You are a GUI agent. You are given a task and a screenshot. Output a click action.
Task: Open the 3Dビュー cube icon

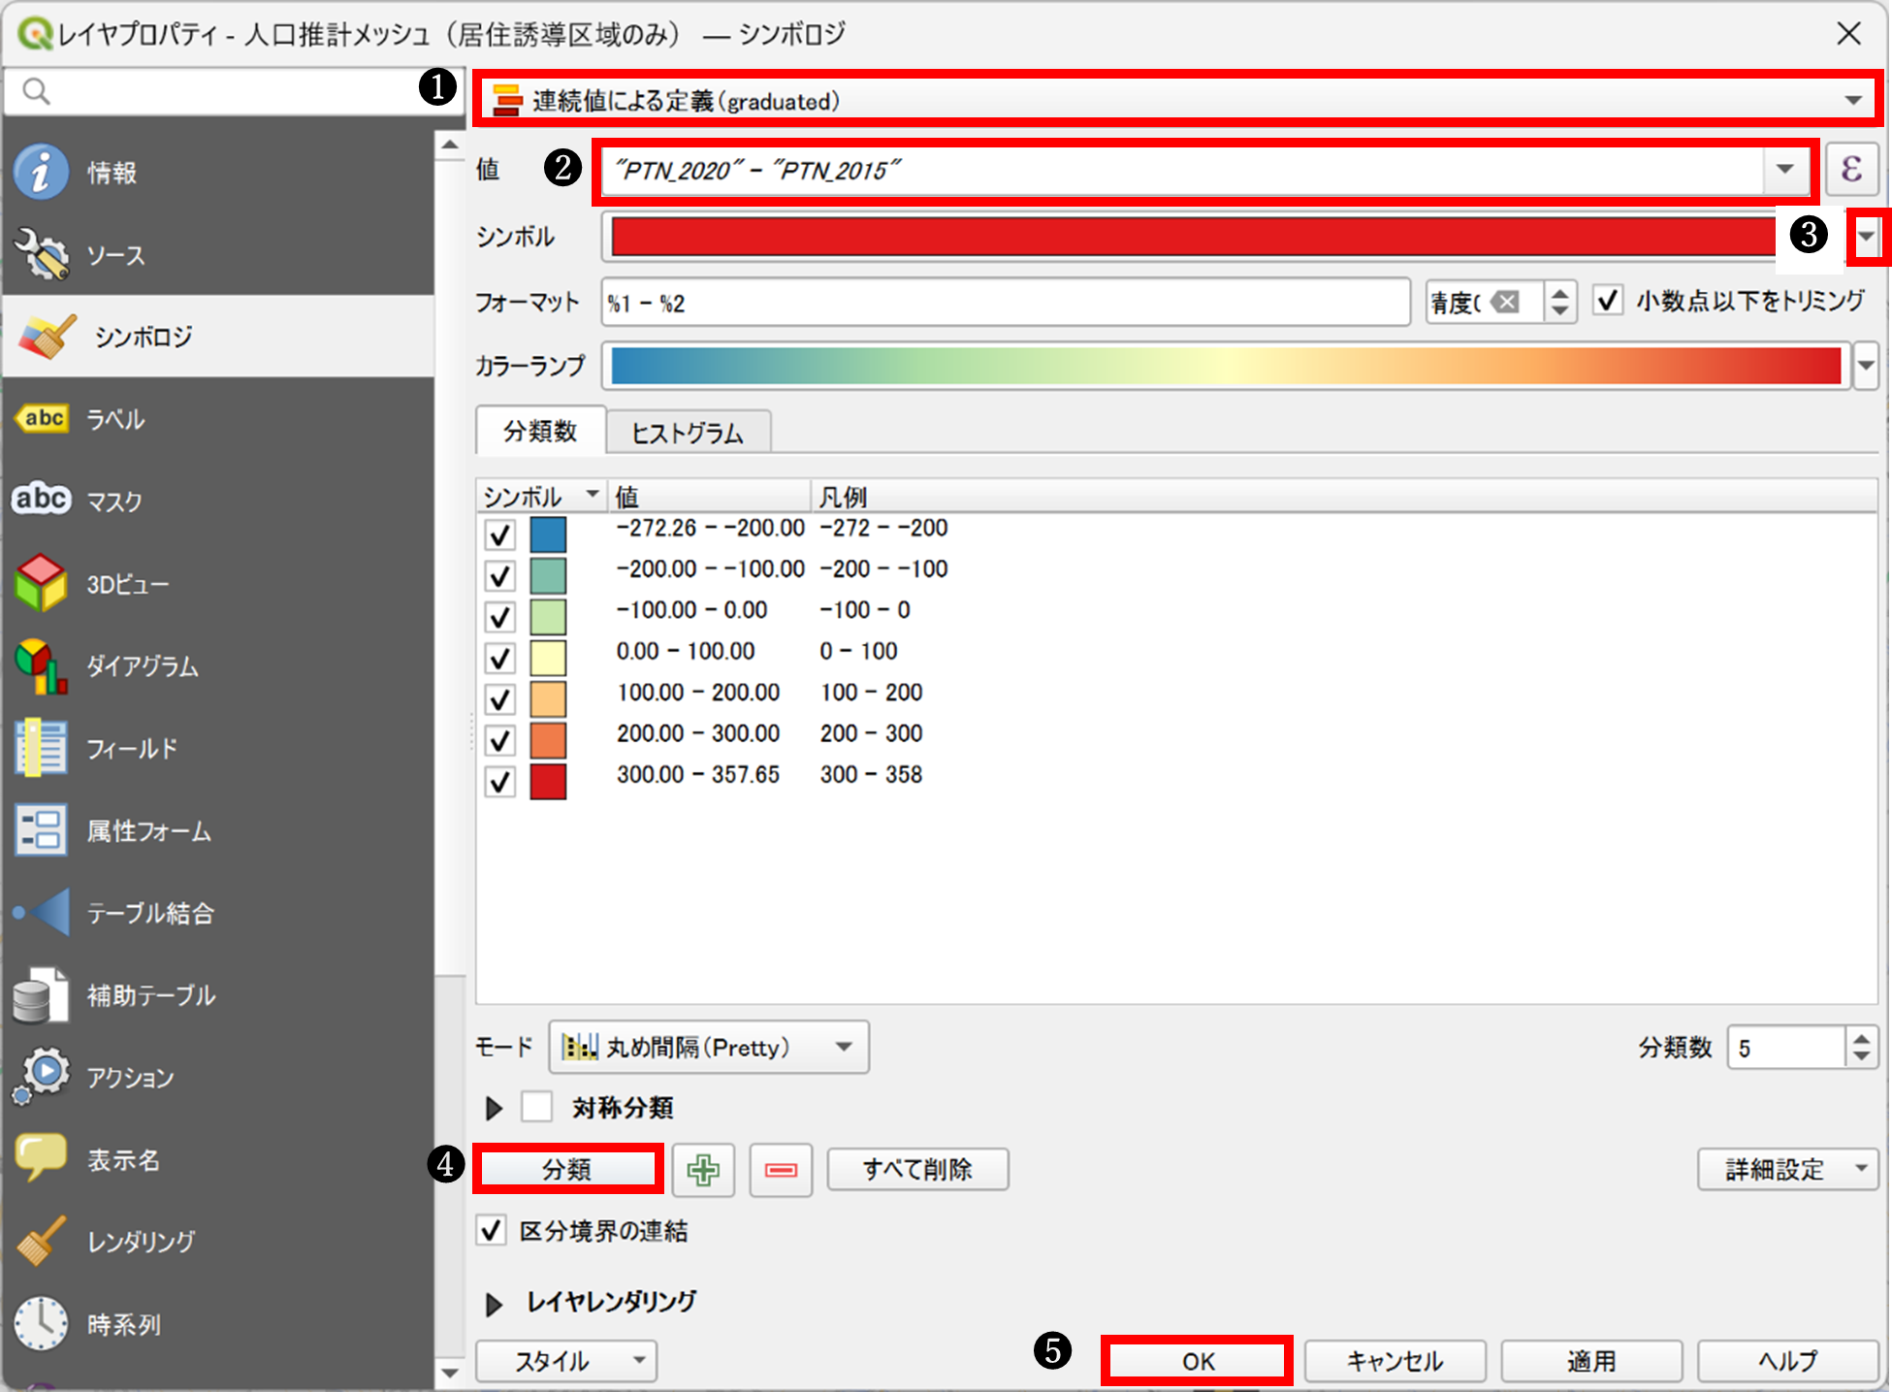click(x=41, y=584)
